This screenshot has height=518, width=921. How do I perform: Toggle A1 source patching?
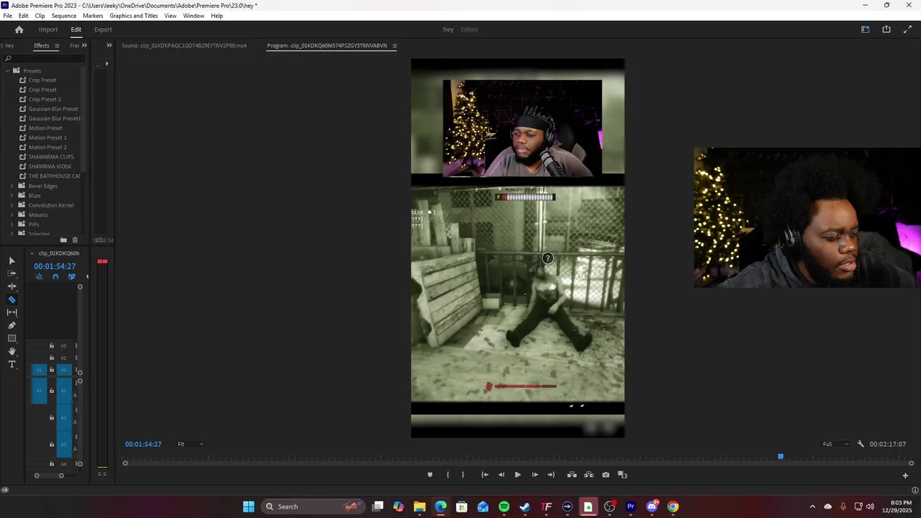40,391
